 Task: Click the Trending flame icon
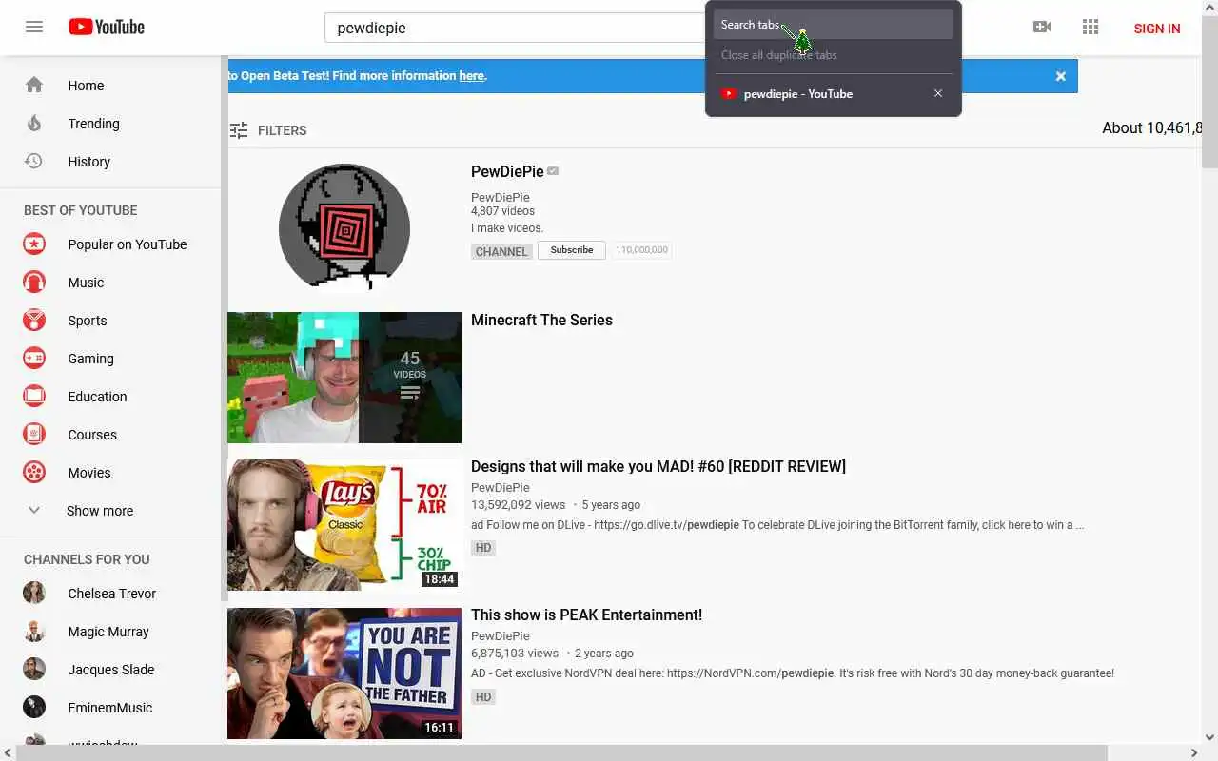point(34,123)
